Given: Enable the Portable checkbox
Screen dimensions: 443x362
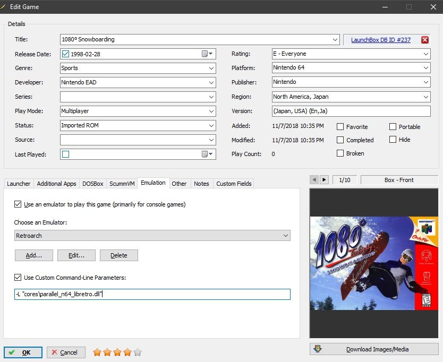Looking at the screenshot, I should click(393, 126).
